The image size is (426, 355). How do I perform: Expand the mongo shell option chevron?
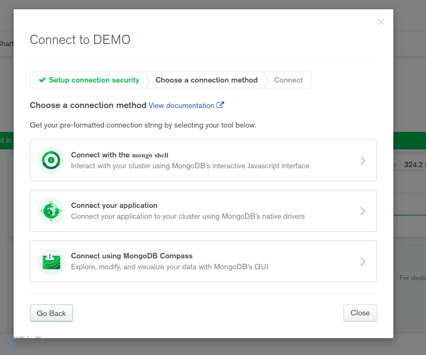pyautogui.click(x=363, y=161)
